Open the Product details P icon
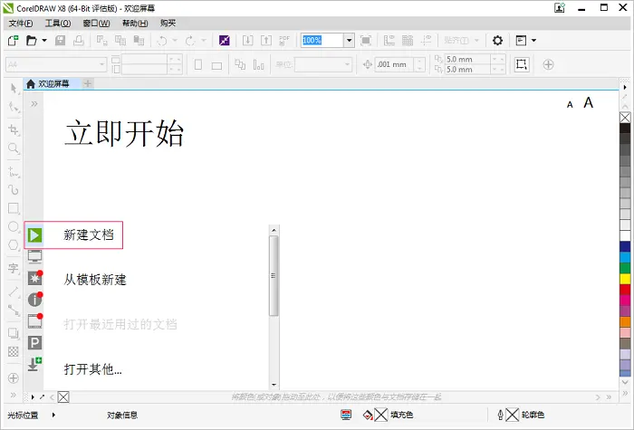Image resolution: width=634 pixels, height=430 pixels. (x=34, y=343)
